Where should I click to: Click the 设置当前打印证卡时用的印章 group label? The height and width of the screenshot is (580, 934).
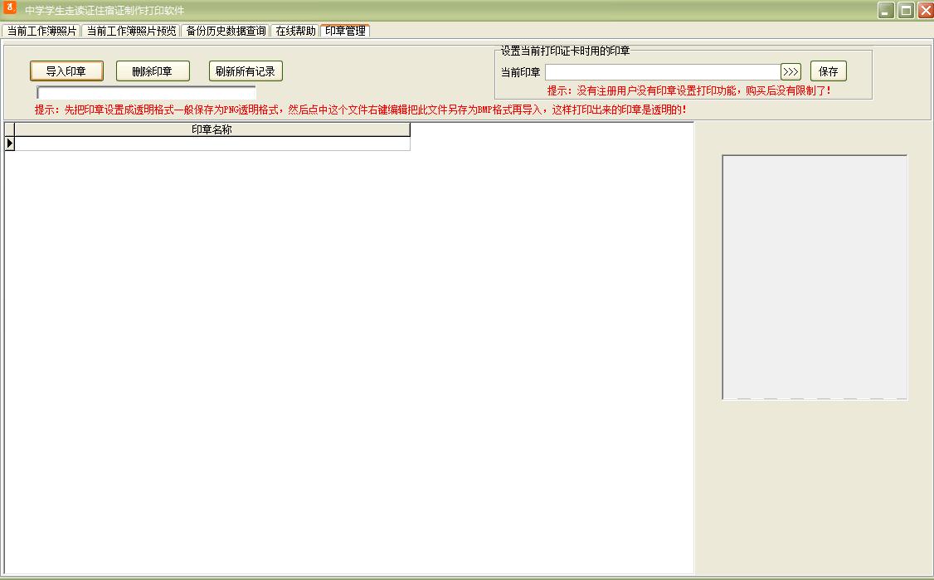(565, 51)
